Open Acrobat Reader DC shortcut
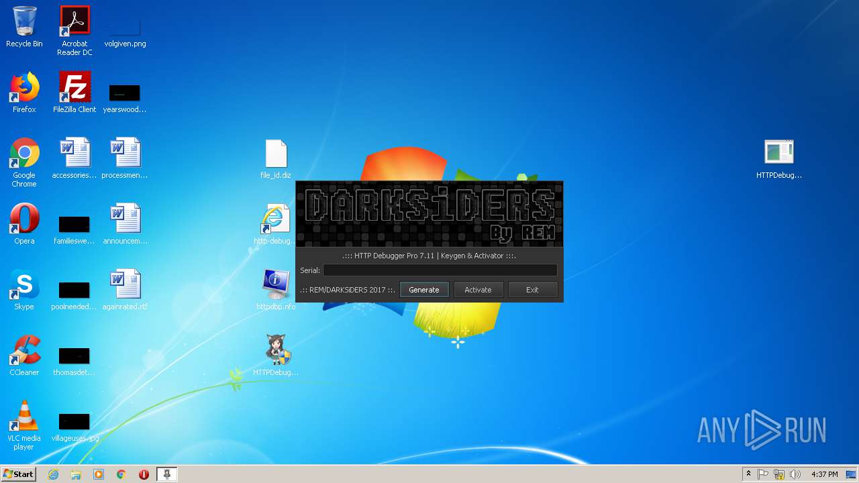This screenshot has width=859, height=483. pyautogui.click(x=74, y=32)
